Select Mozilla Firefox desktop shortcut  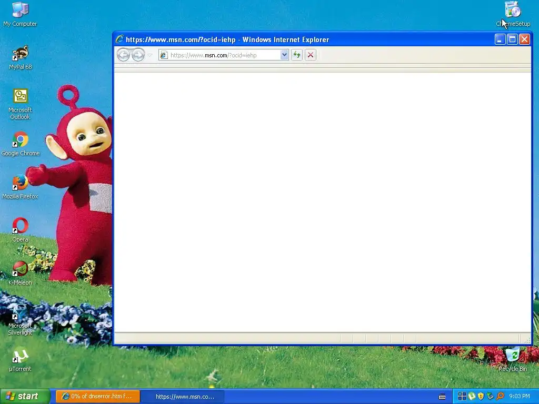pyautogui.click(x=20, y=187)
